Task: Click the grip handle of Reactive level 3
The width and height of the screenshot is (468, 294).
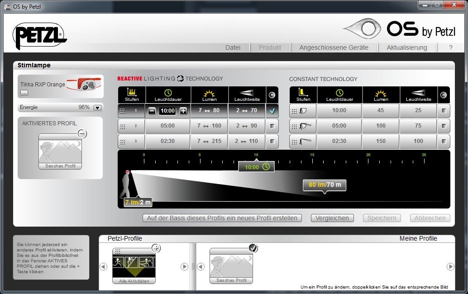Action: (x=122, y=142)
